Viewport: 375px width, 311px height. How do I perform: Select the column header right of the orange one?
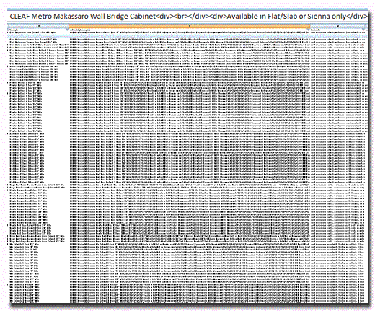[x=337, y=26]
